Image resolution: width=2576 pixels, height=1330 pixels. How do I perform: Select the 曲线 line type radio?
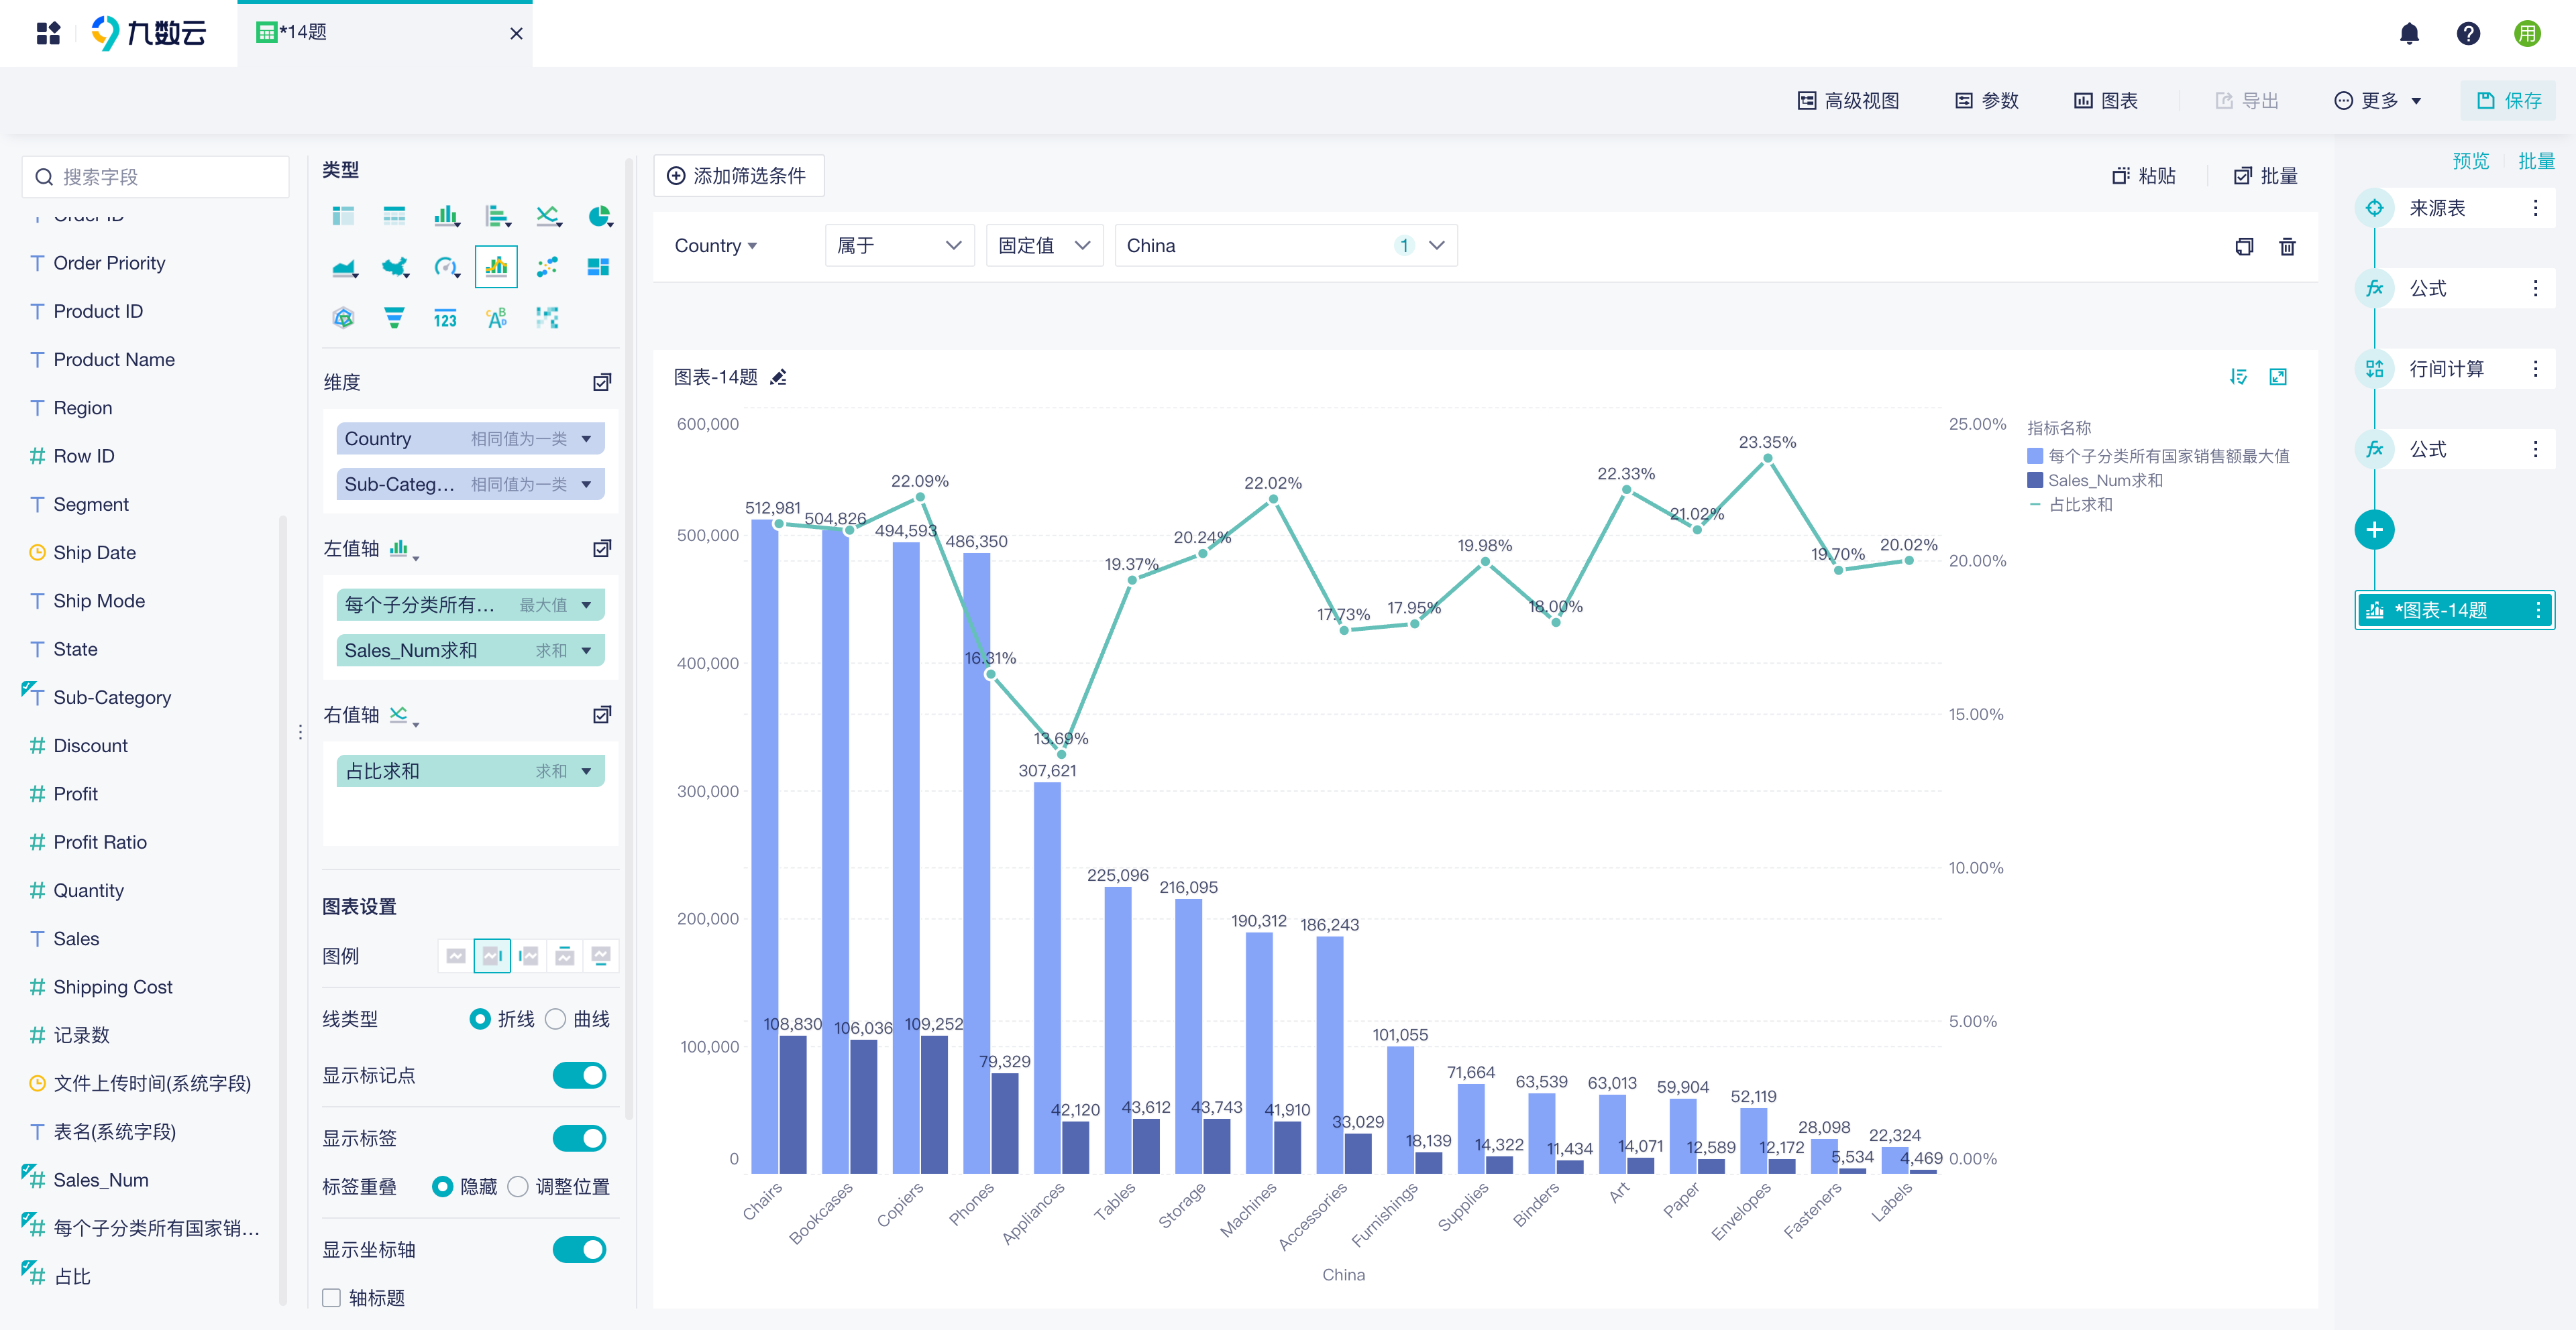point(555,1019)
